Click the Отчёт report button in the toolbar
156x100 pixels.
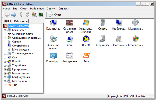coord(55,15)
